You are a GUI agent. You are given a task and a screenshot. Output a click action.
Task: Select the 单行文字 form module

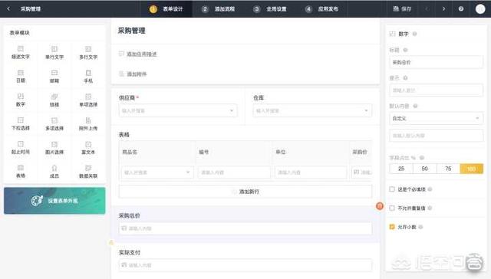[x=54, y=53]
